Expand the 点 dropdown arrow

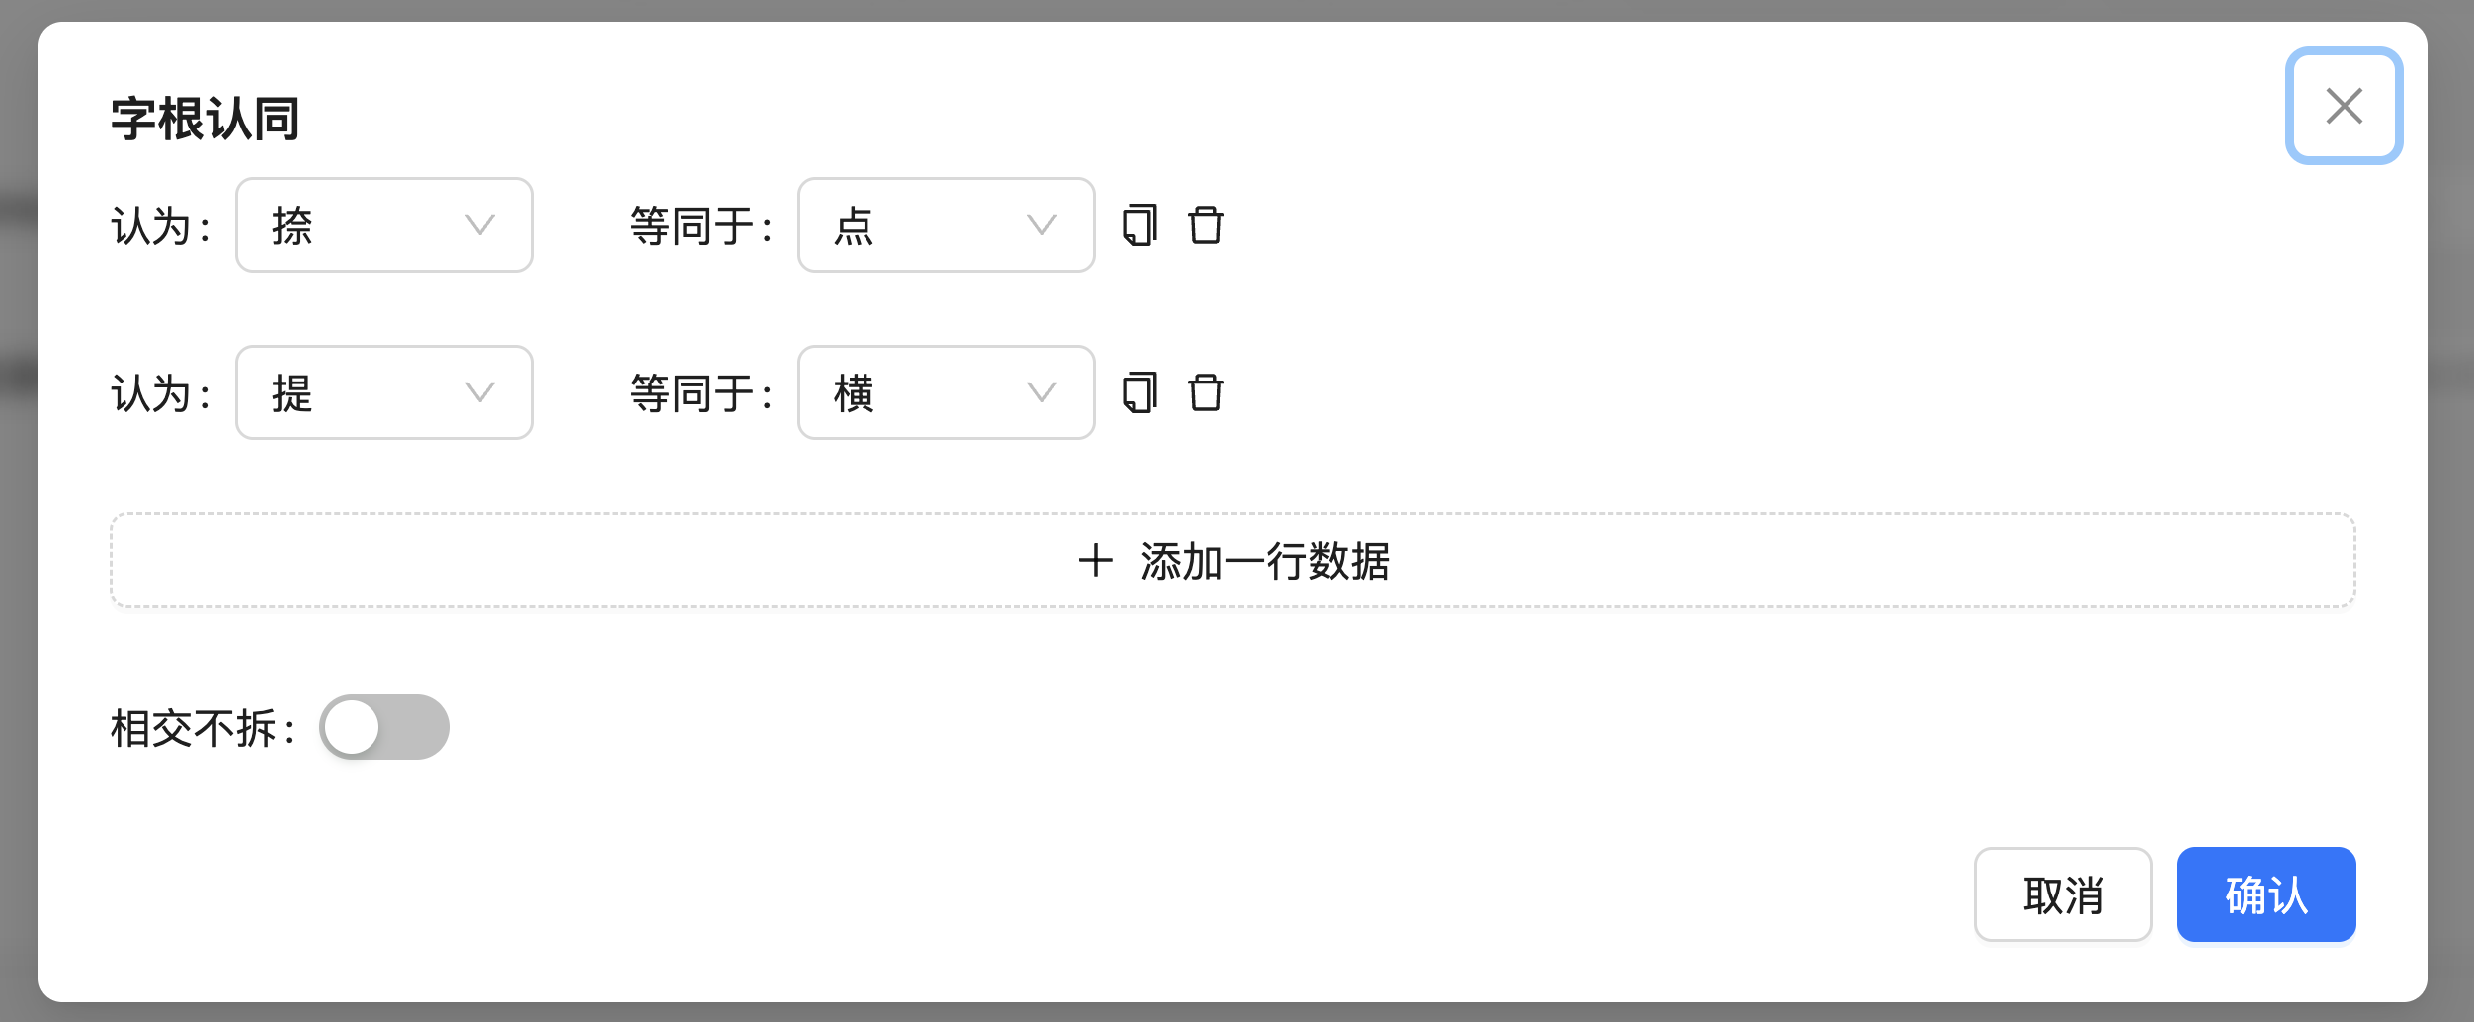tap(1042, 225)
